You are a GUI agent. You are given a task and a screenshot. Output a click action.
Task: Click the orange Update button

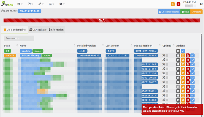click(196, 12)
